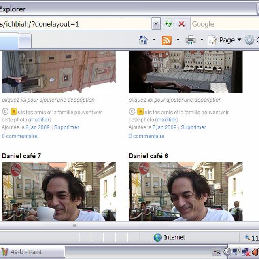Click the orange RSS feeds icon
Viewport: 259px width, 259px height.
point(166,40)
